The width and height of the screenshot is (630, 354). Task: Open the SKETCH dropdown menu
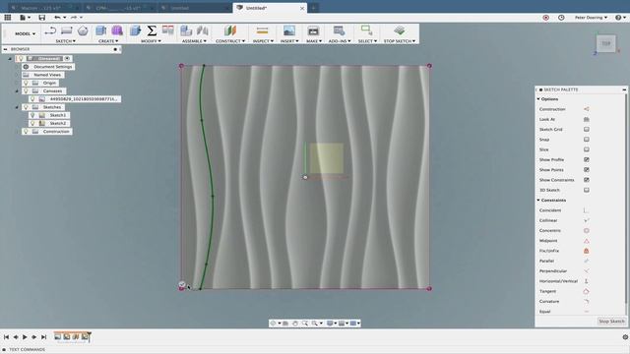[66, 41]
